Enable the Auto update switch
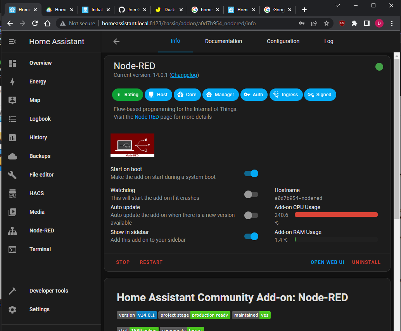 tap(251, 215)
